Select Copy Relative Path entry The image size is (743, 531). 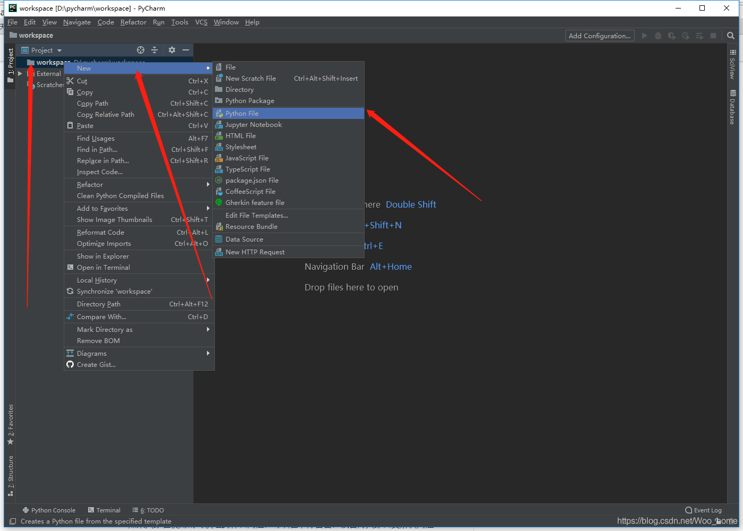(x=139, y=115)
